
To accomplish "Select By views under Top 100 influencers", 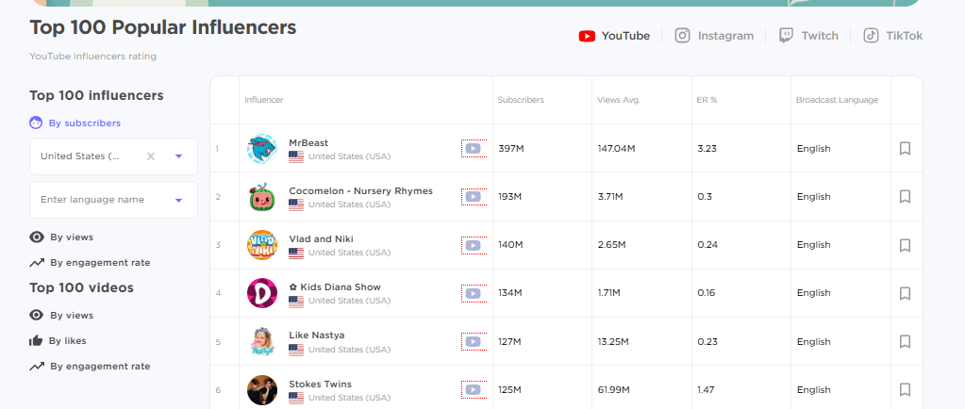I will pos(61,237).
